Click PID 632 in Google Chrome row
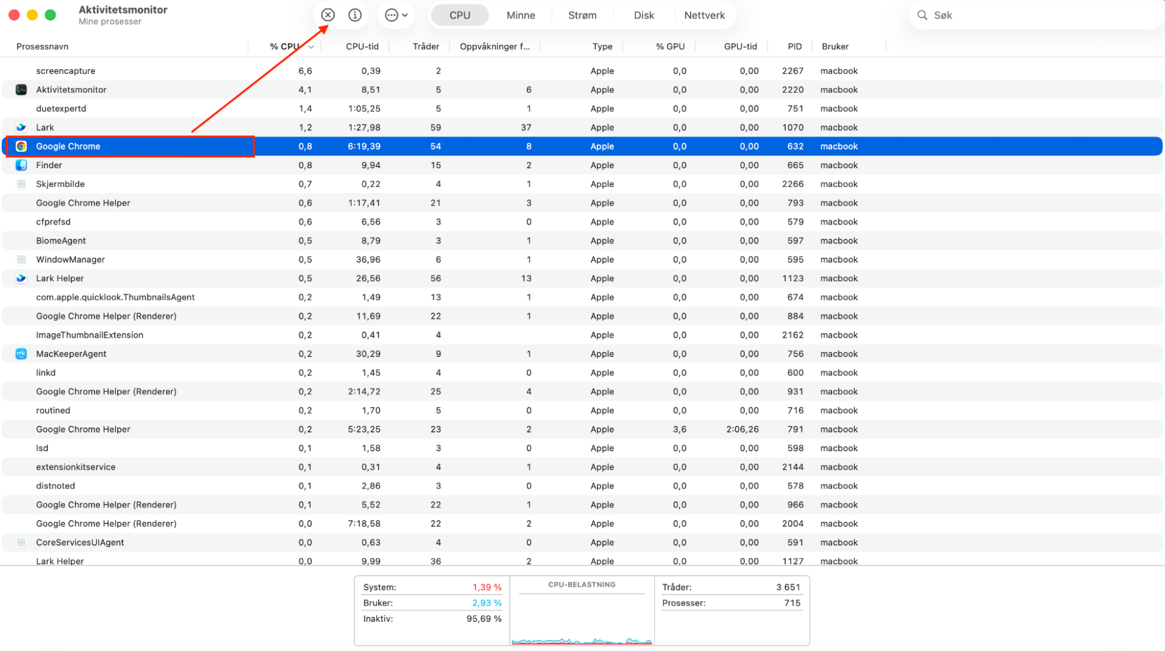Viewport: 1165px width, 651px height. pos(795,147)
